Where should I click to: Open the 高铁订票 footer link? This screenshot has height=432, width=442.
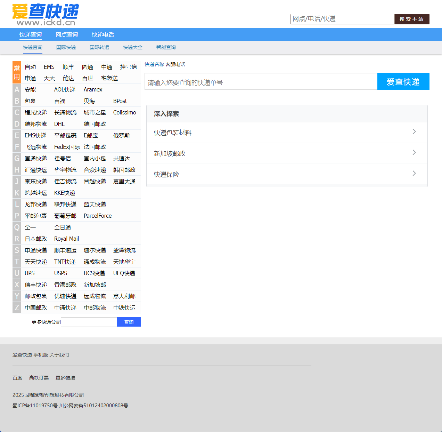point(39,377)
